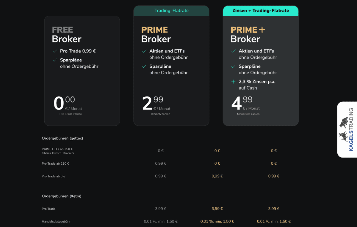Click the Handelsplatzgebühr row value 0,01 %, min. 1,50 €
This screenshot has width=357, height=227.
(x=161, y=221)
